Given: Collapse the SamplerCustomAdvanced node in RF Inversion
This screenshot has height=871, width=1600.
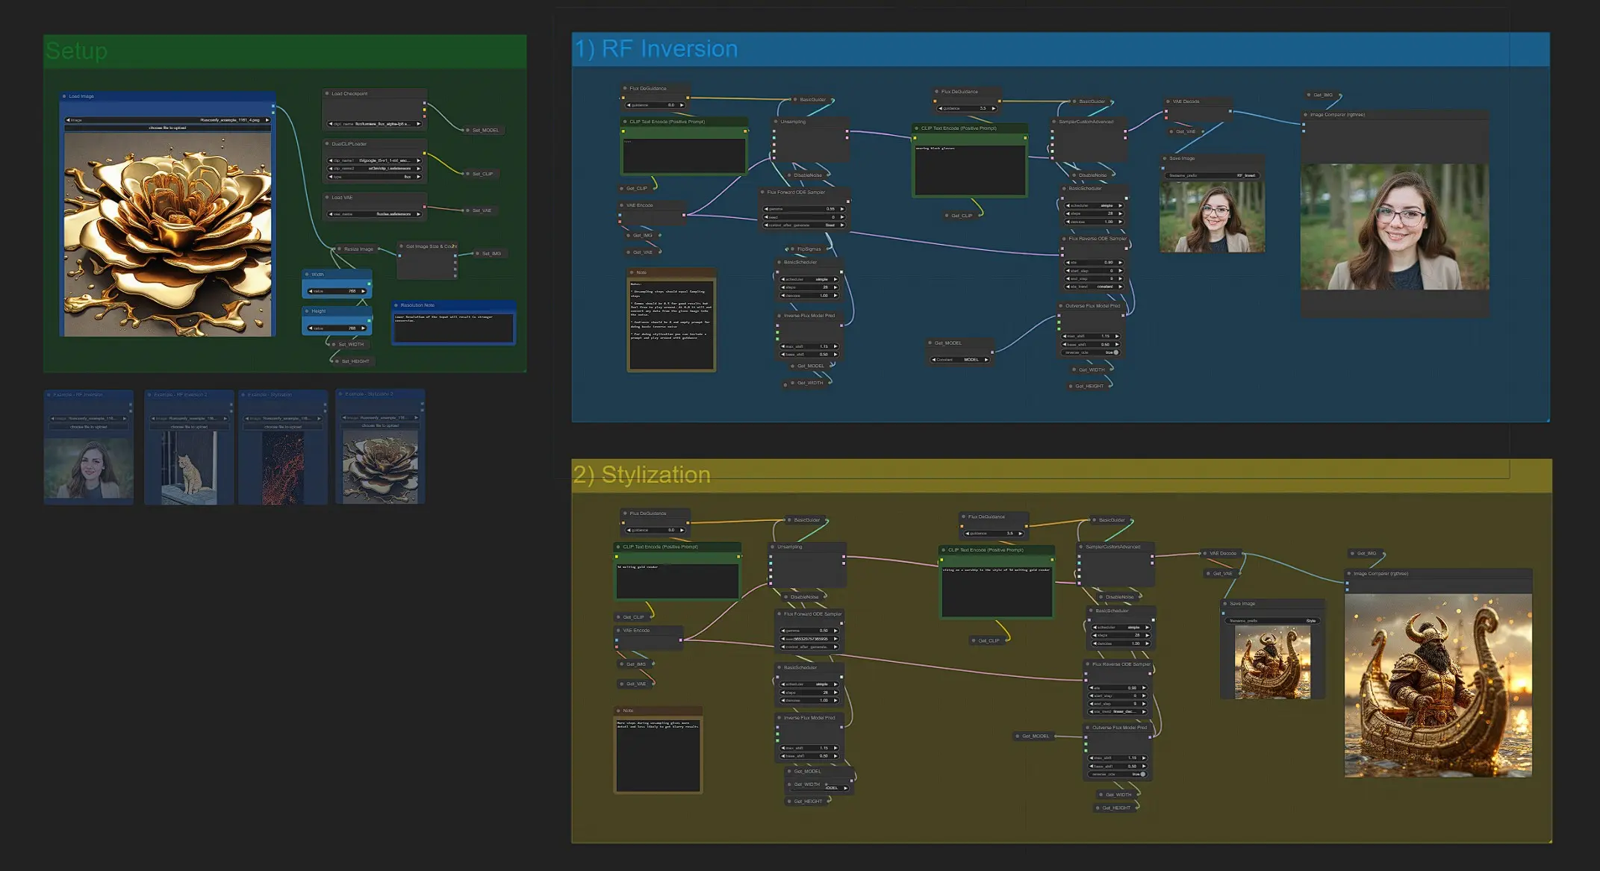Looking at the screenshot, I should tap(1054, 121).
